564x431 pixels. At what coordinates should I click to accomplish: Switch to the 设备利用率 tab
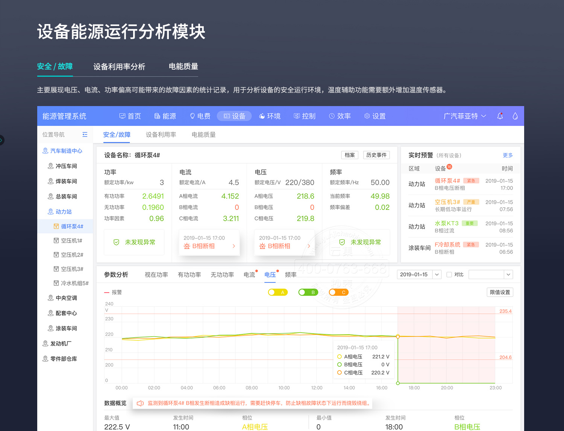click(161, 135)
